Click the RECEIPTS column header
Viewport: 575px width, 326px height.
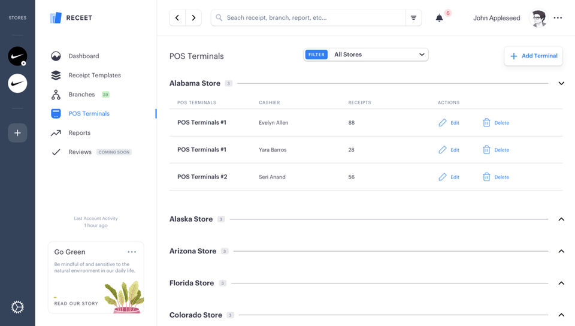360,102
